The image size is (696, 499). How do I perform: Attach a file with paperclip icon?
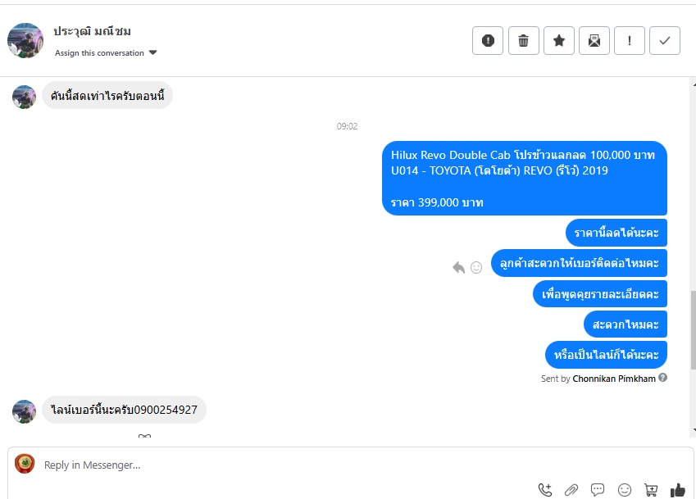click(x=571, y=490)
